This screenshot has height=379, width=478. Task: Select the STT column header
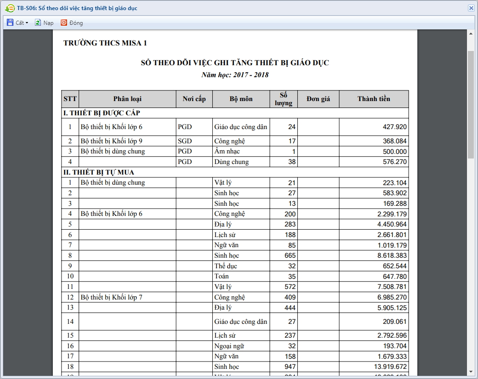[x=70, y=99]
